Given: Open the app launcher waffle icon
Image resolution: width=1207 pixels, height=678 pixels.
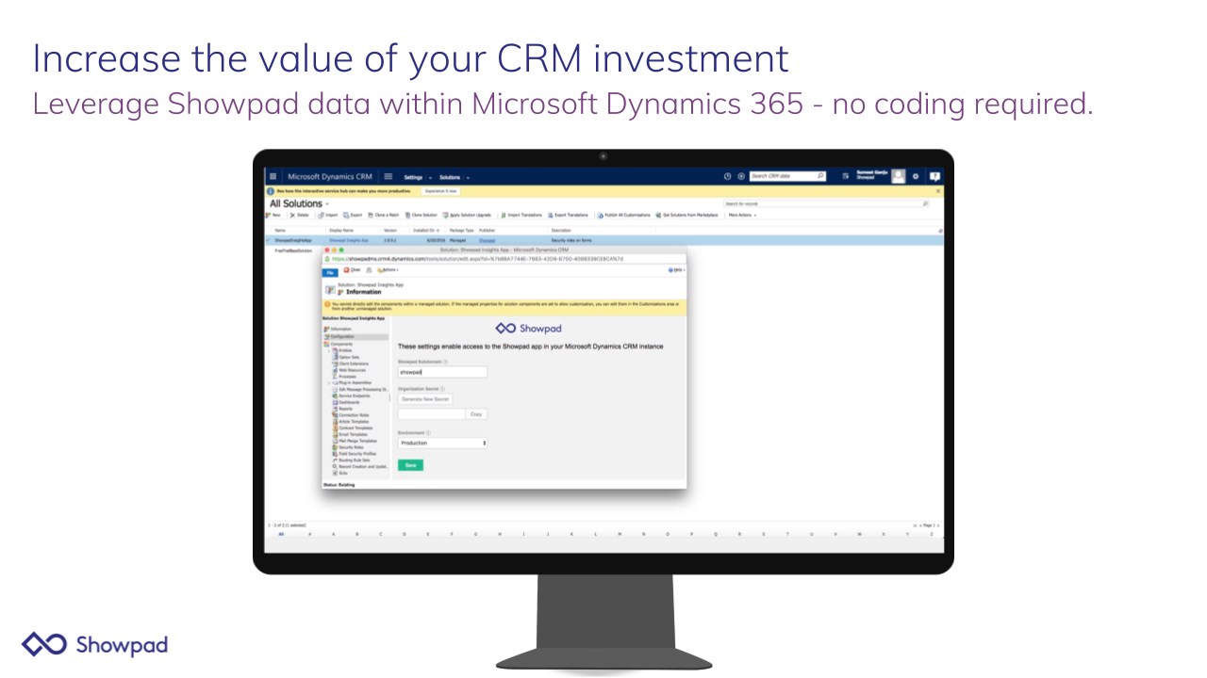Looking at the screenshot, I should click(x=273, y=176).
